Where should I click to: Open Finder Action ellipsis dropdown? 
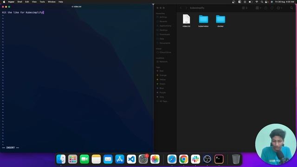(x=279, y=8)
